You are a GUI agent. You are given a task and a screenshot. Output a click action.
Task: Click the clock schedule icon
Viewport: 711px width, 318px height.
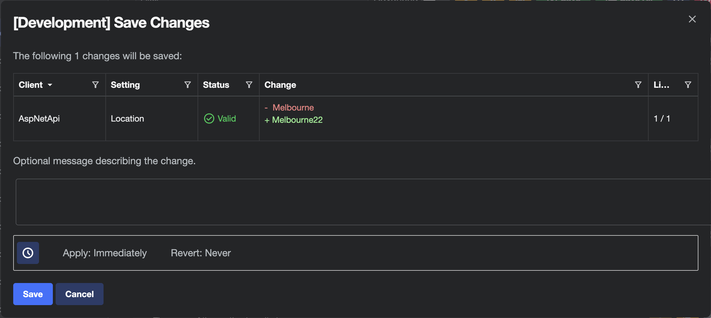point(28,253)
